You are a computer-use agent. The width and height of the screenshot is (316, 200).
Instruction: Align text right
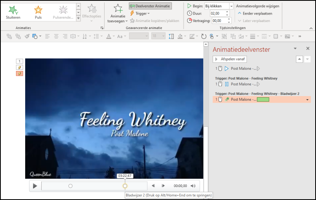point(65,36)
